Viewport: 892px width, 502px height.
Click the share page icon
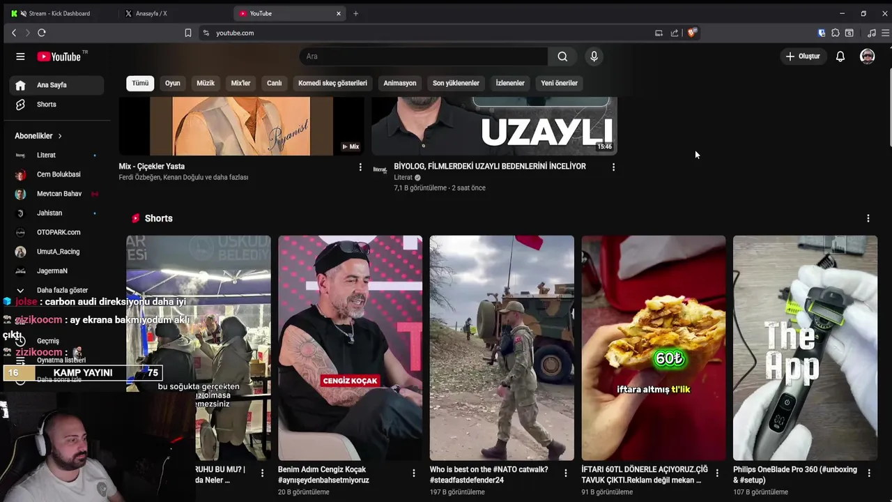(x=675, y=33)
